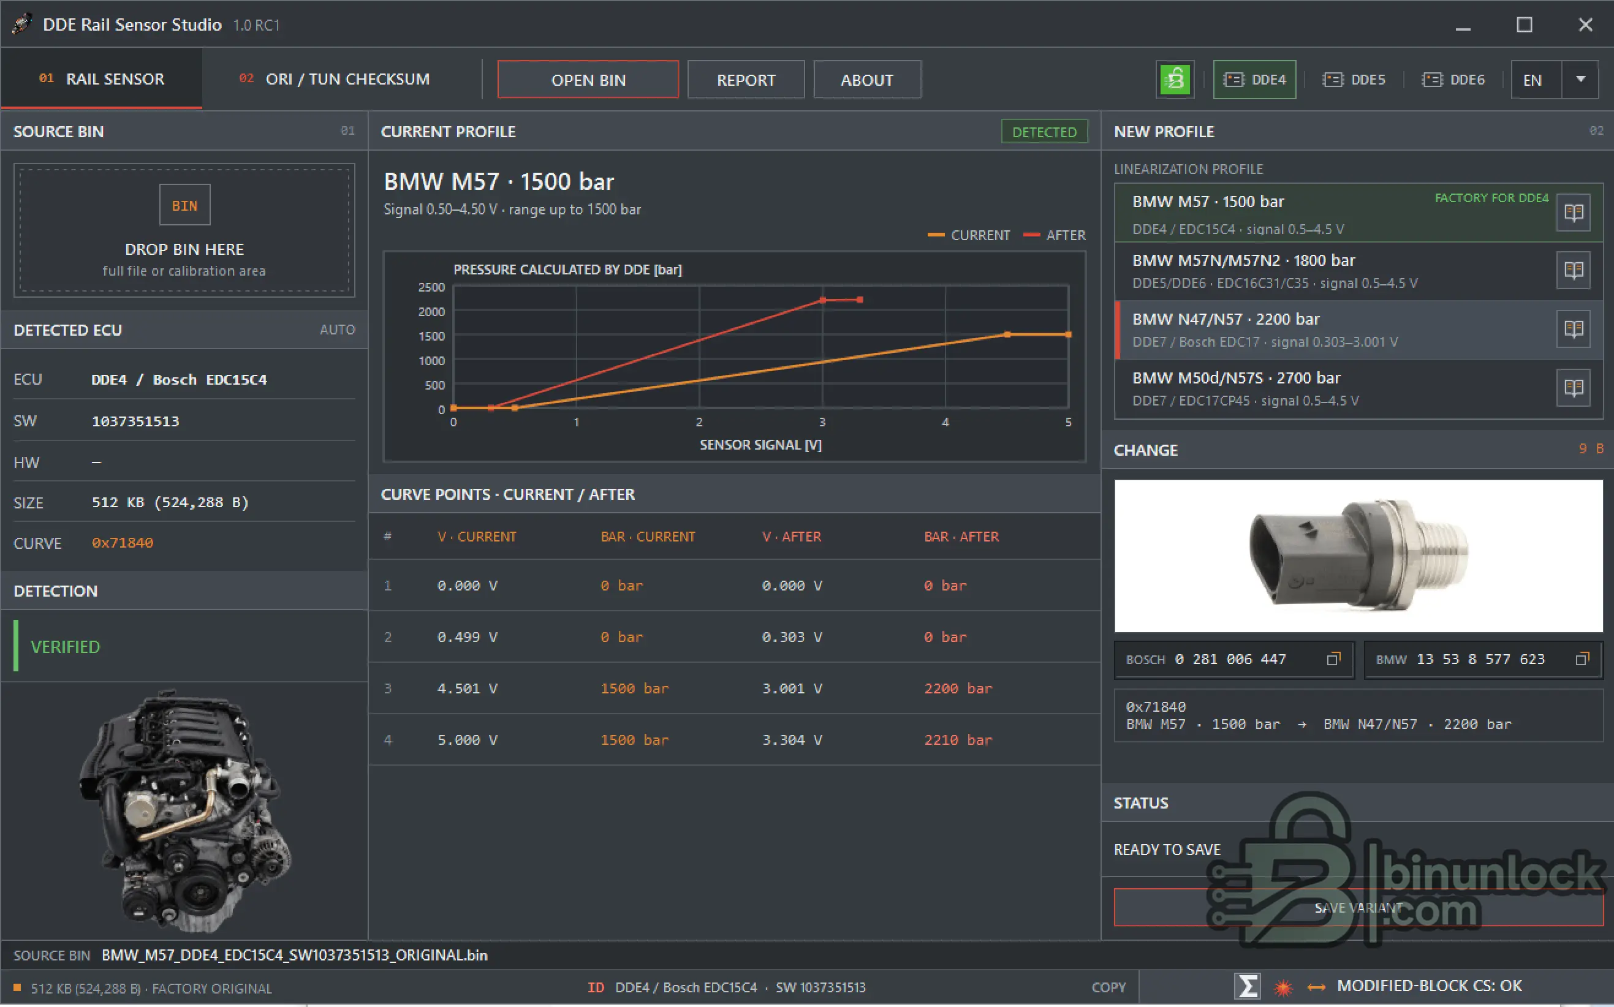Click the 3.304 V after cell in row 4
This screenshot has width=1614, height=1007.
792,740
